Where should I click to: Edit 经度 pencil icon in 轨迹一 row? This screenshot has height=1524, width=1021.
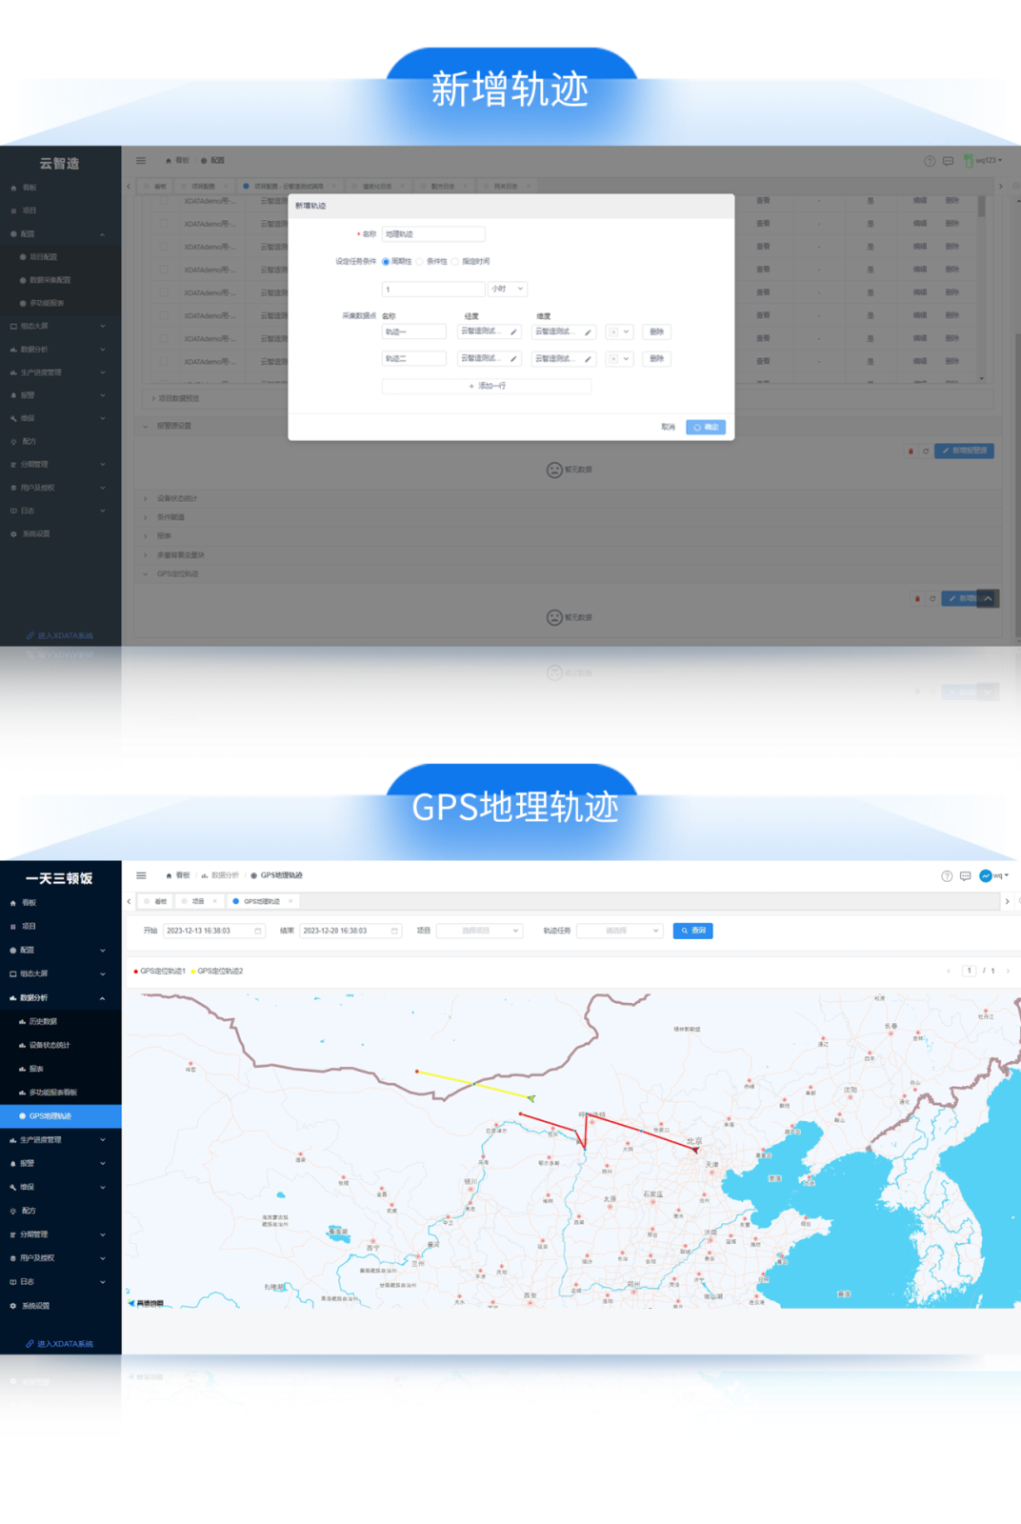[513, 331]
